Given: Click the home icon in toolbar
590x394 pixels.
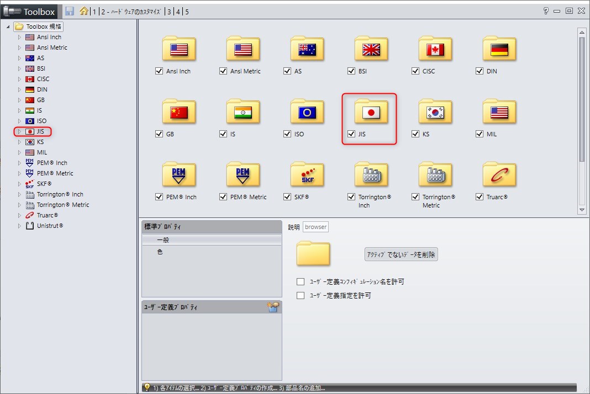Looking at the screenshot, I should [83, 11].
